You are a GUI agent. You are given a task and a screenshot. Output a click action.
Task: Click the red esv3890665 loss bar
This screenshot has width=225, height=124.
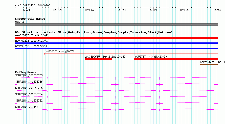[x=98, y=59]
